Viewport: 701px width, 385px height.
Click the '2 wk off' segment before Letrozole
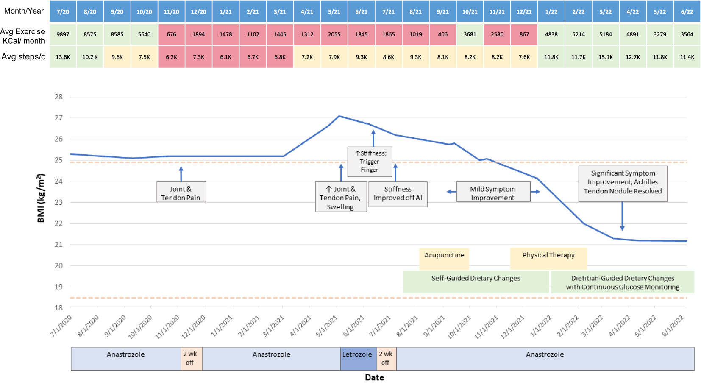coord(192,359)
